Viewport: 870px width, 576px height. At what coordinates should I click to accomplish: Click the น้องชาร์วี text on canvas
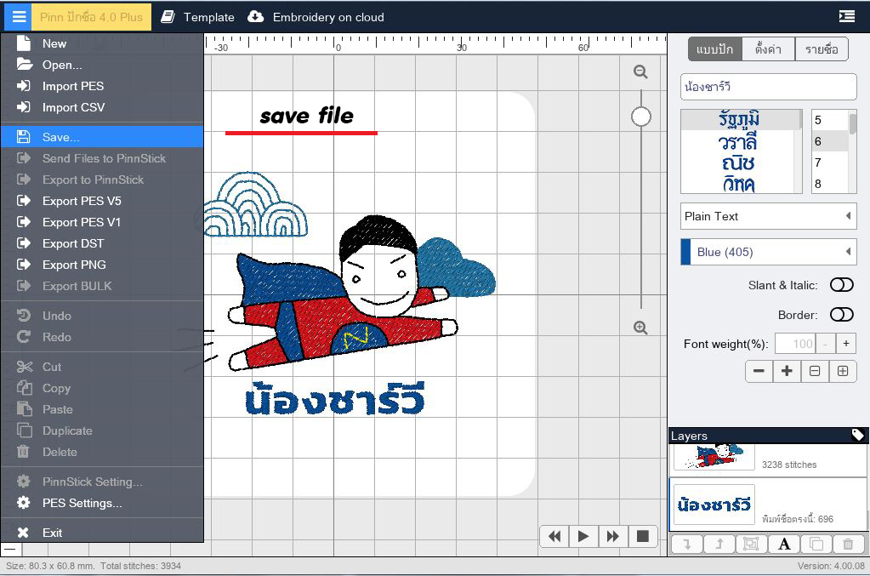click(x=334, y=399)
